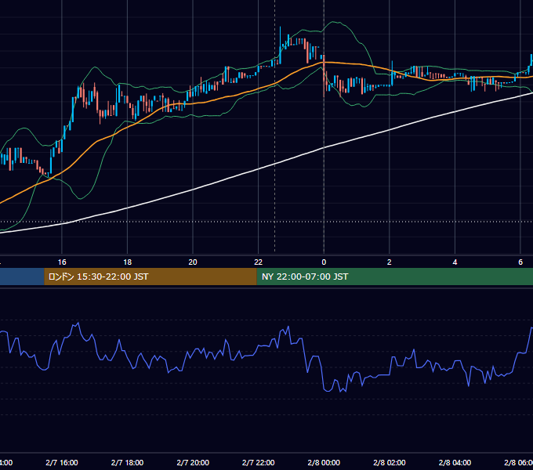Click the 2/8 00:00 date label
Viewport: 533px width, 470px height.
coord(324,462)
